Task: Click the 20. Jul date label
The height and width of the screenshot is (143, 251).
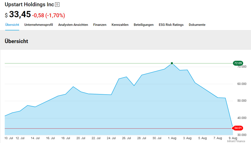Action: point(81,138)
